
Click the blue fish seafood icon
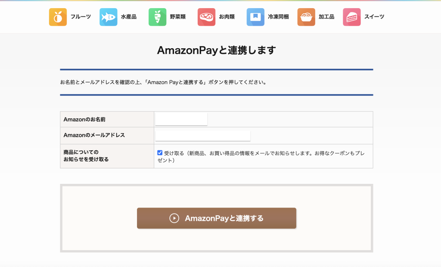108,17
